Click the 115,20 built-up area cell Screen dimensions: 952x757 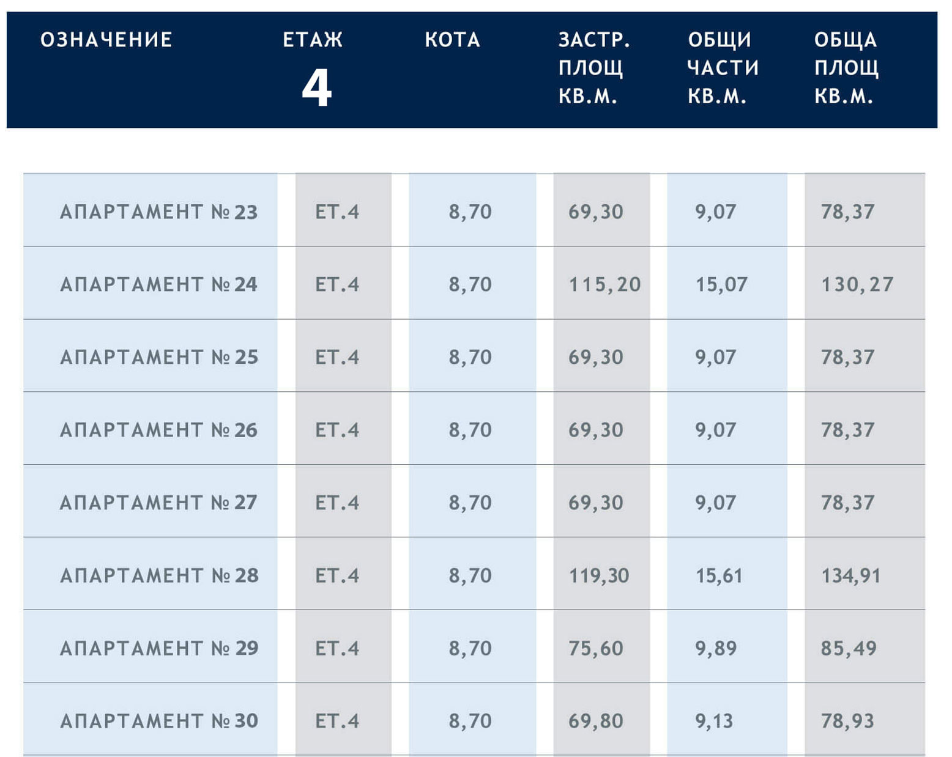(604, 284)
